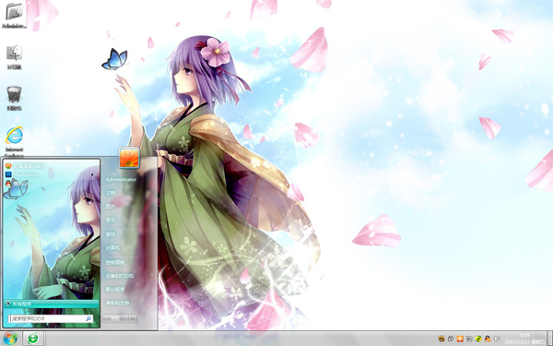
Task: Open the green IE browser on taskbar
Action: pos(33,339)
